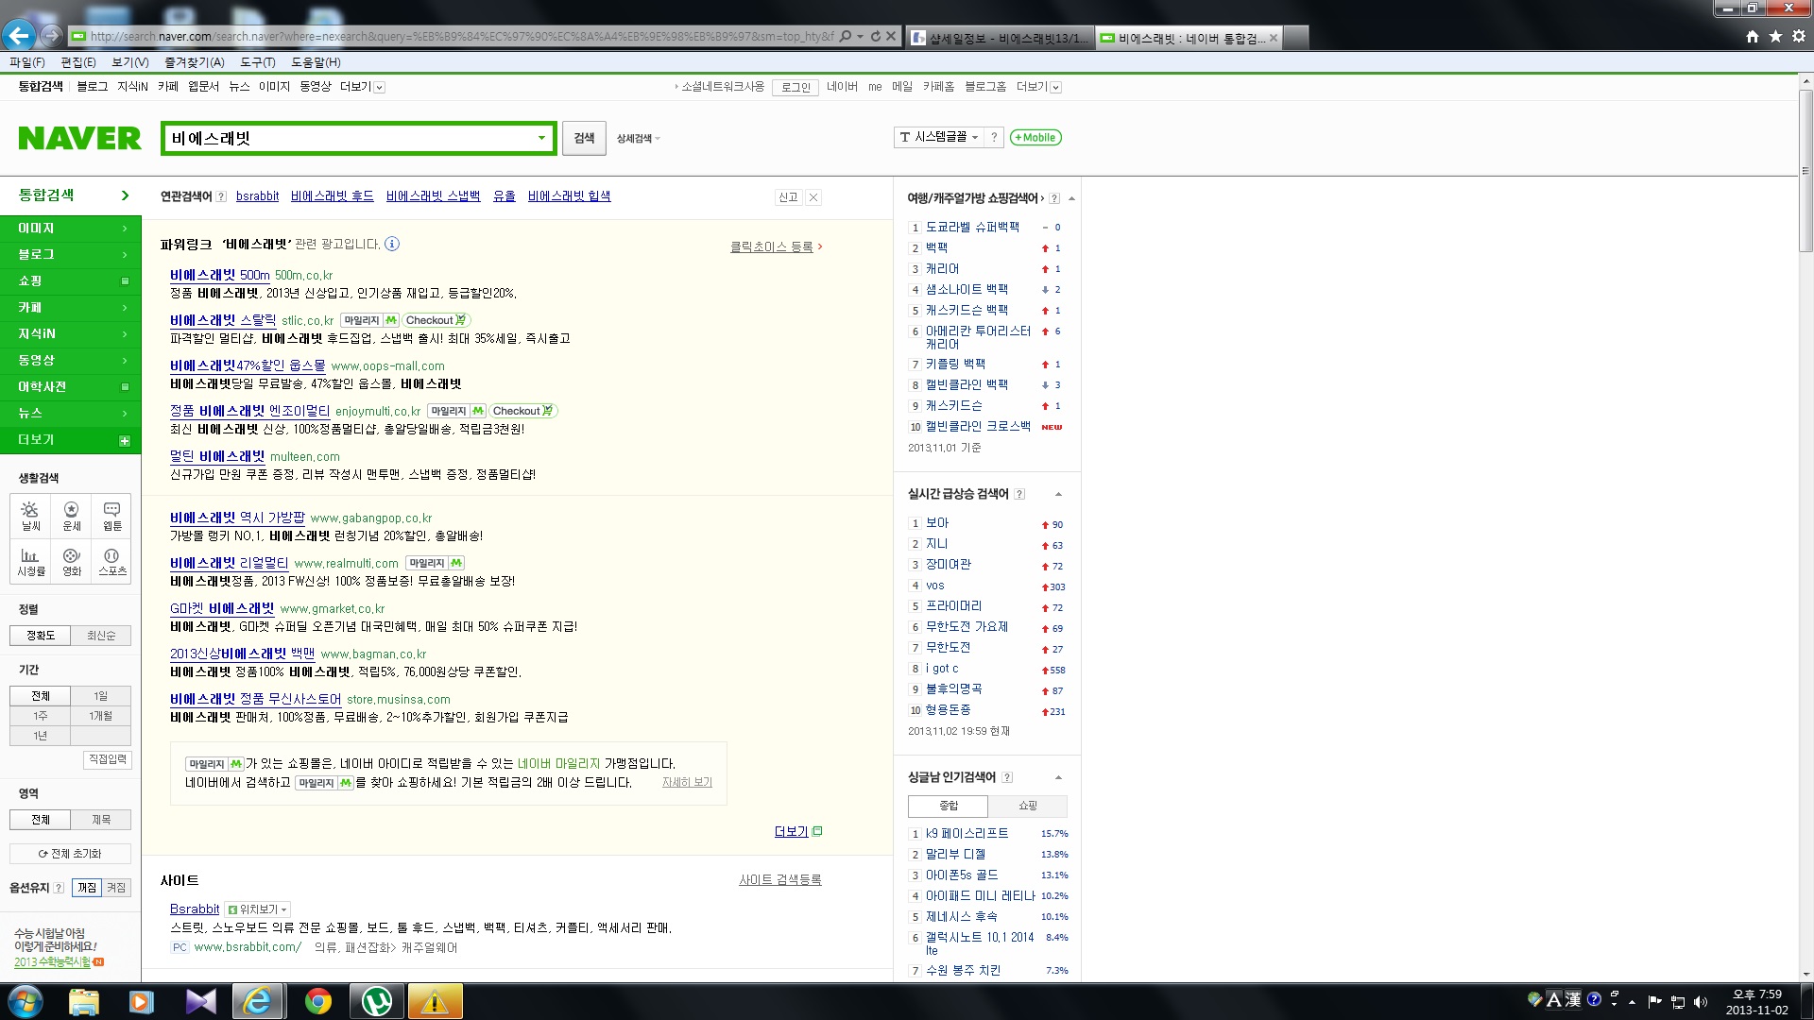Image resolution: width=1814 pixels, height=1020 pixels.
Task: Click the 검색 search button
Action: point(585,138)
